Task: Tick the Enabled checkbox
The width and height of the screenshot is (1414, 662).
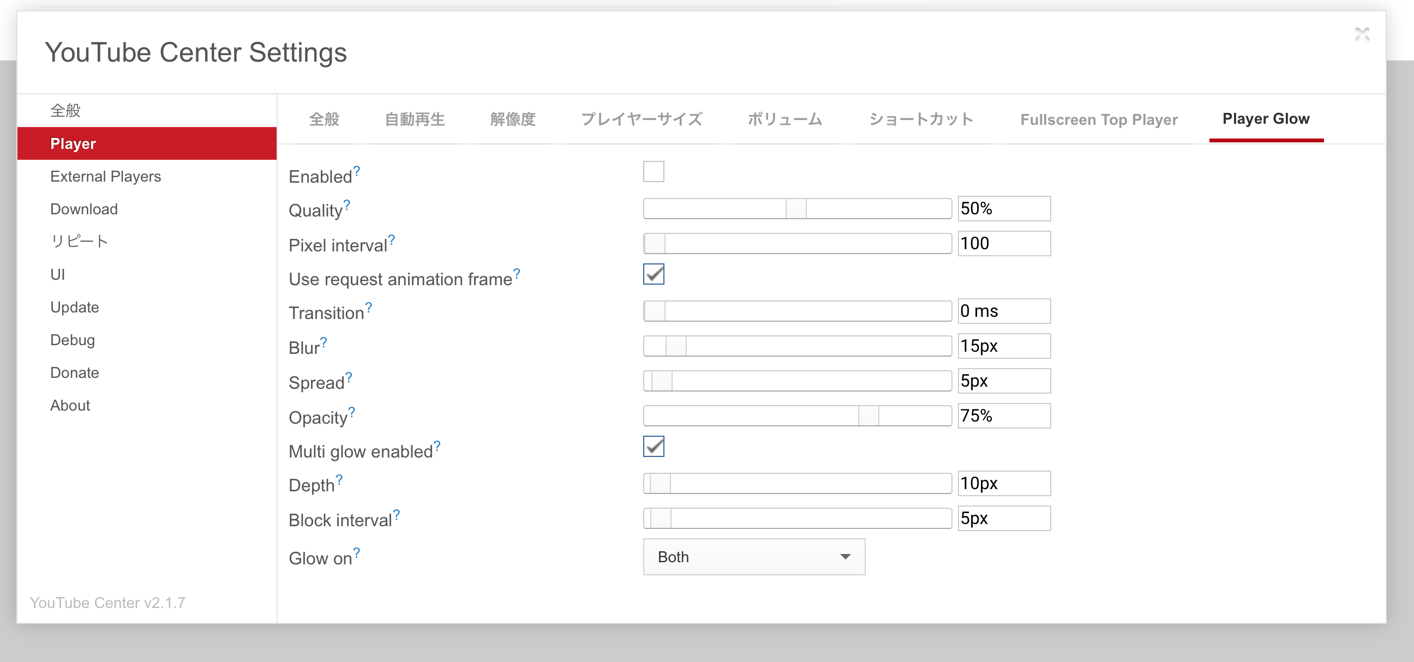Action: coord(654,171)
